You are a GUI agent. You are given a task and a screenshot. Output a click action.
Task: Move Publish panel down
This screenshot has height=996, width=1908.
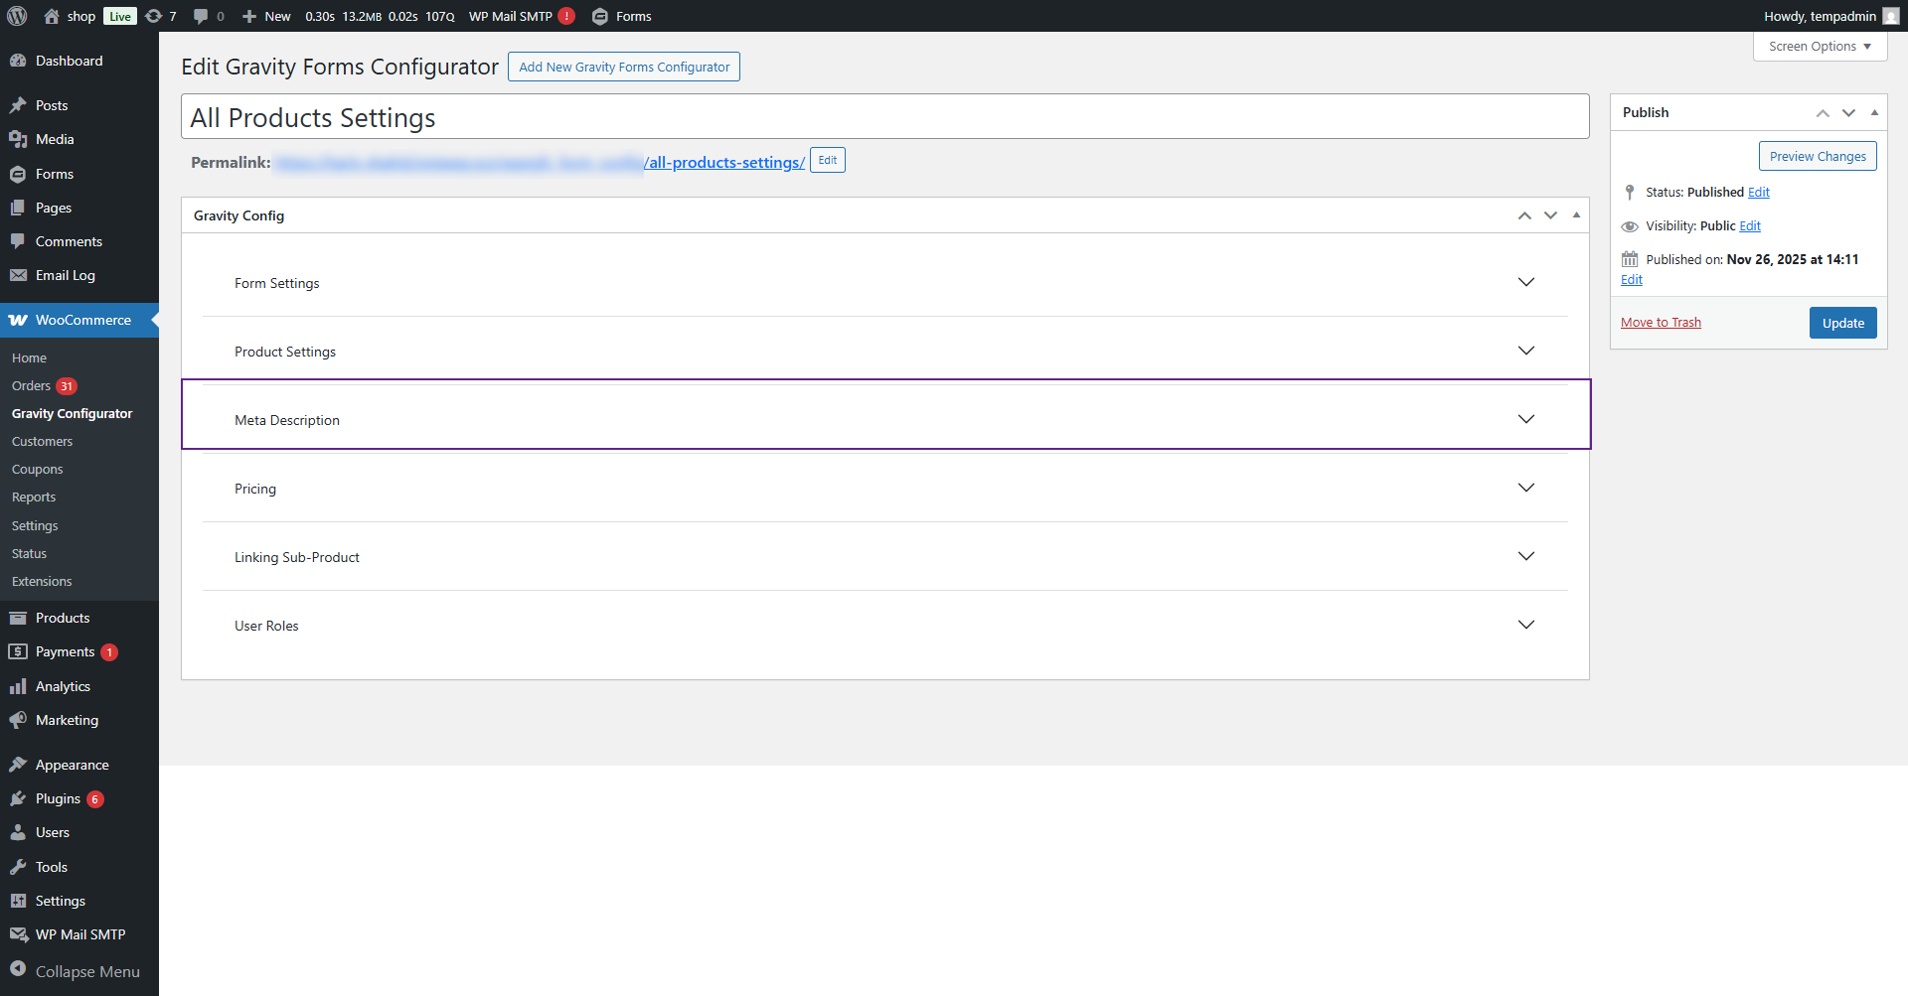(x=1848, y=112)
